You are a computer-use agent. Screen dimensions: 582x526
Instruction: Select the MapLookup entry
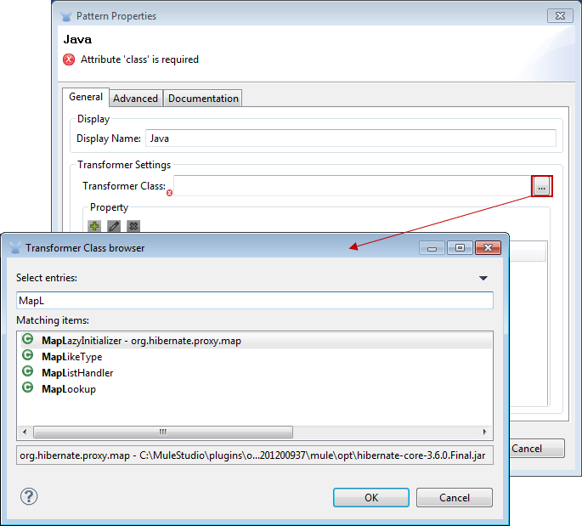tap(256, 389)
